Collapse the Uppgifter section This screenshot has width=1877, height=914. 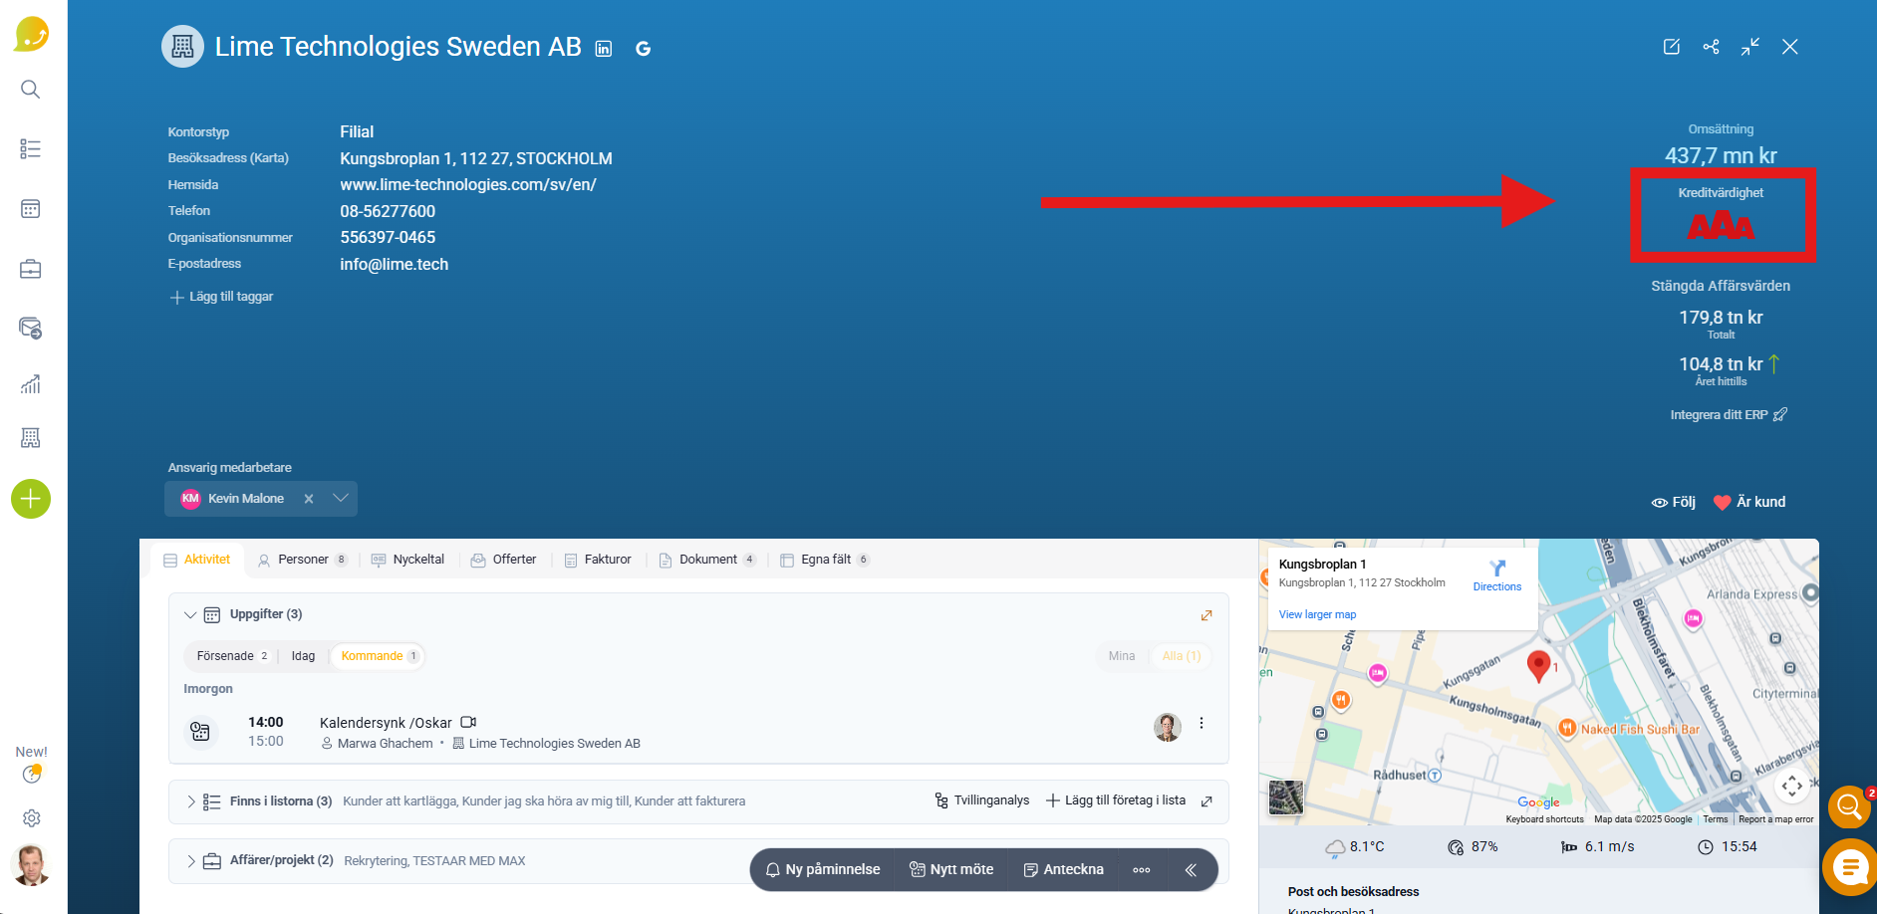(x=190, y=615)
